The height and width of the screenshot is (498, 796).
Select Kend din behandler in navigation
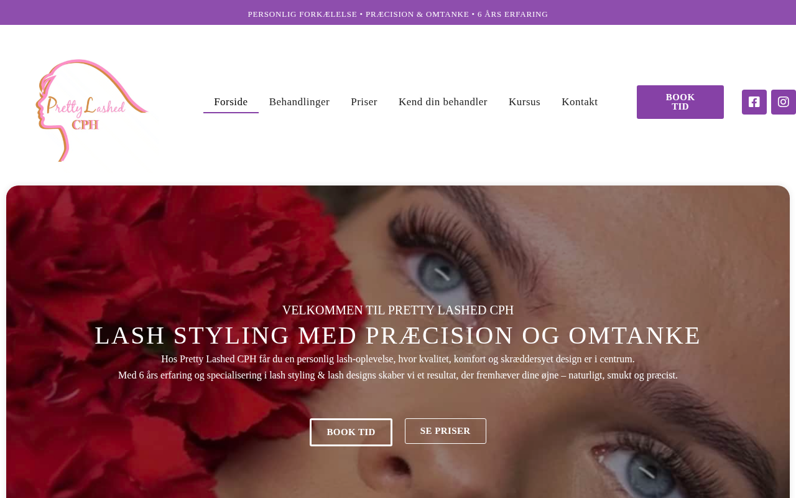pos(443,102)
